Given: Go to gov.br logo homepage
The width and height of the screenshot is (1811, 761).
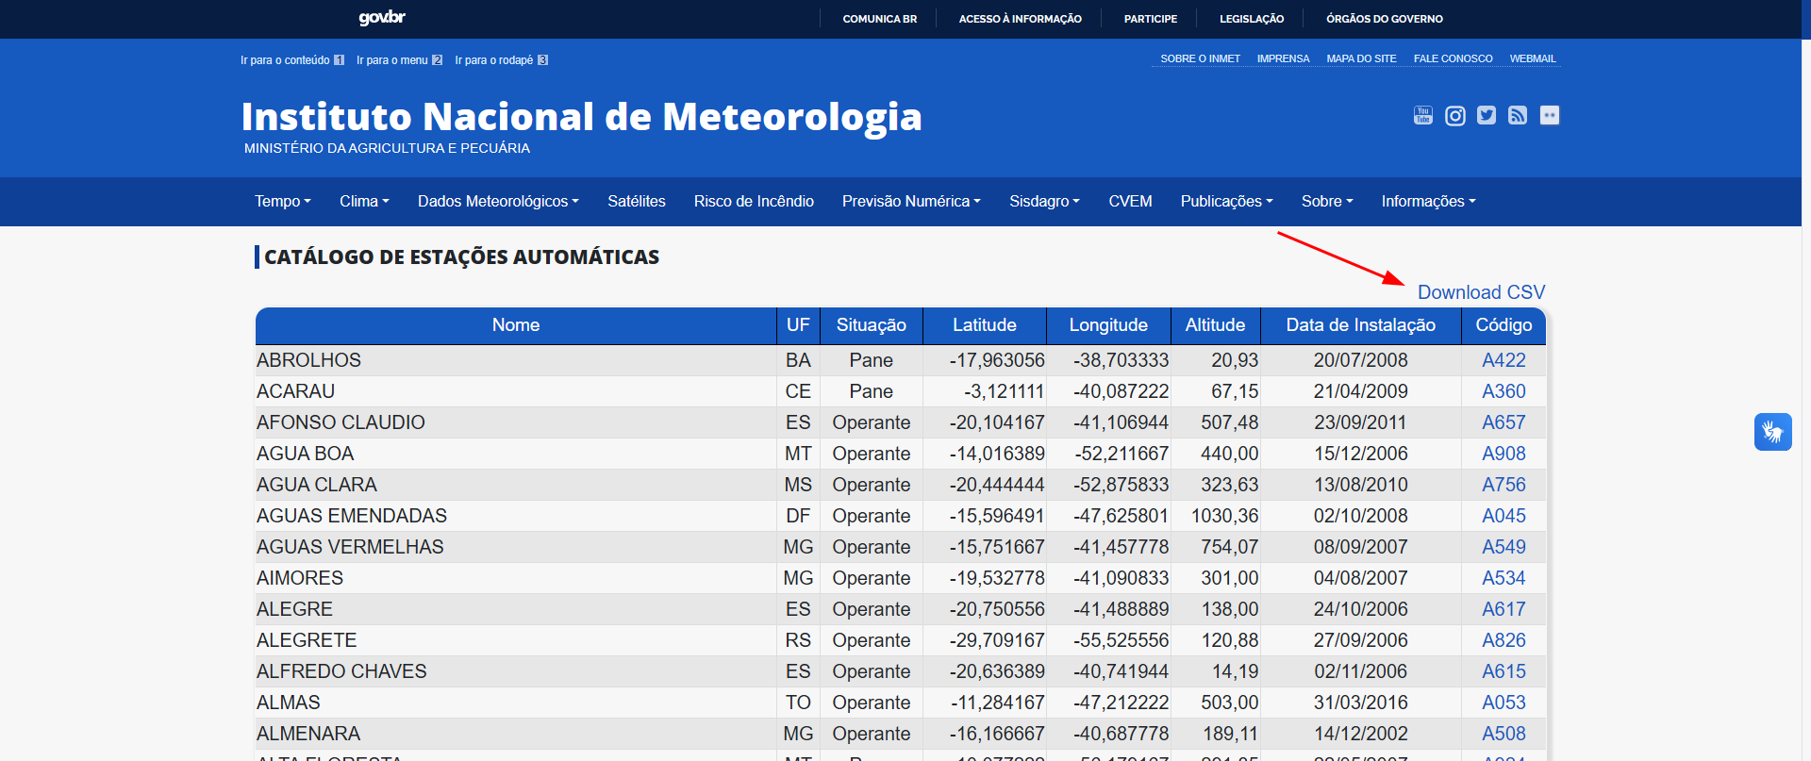Looking at the screenshot, I should pos(382,18).
